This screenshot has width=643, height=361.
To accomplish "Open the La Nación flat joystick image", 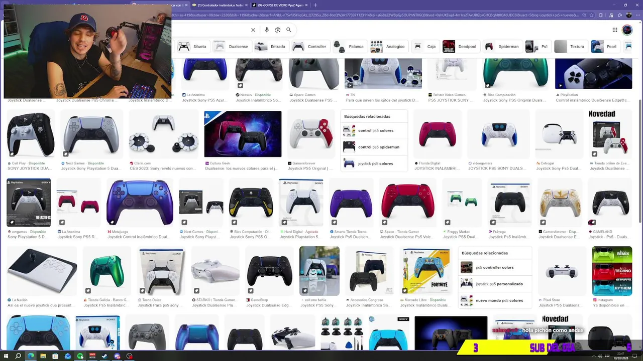I will (41, 271).
